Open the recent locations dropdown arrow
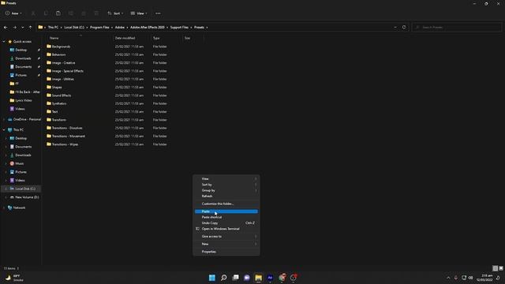505x284 pixels. [23, 28]
